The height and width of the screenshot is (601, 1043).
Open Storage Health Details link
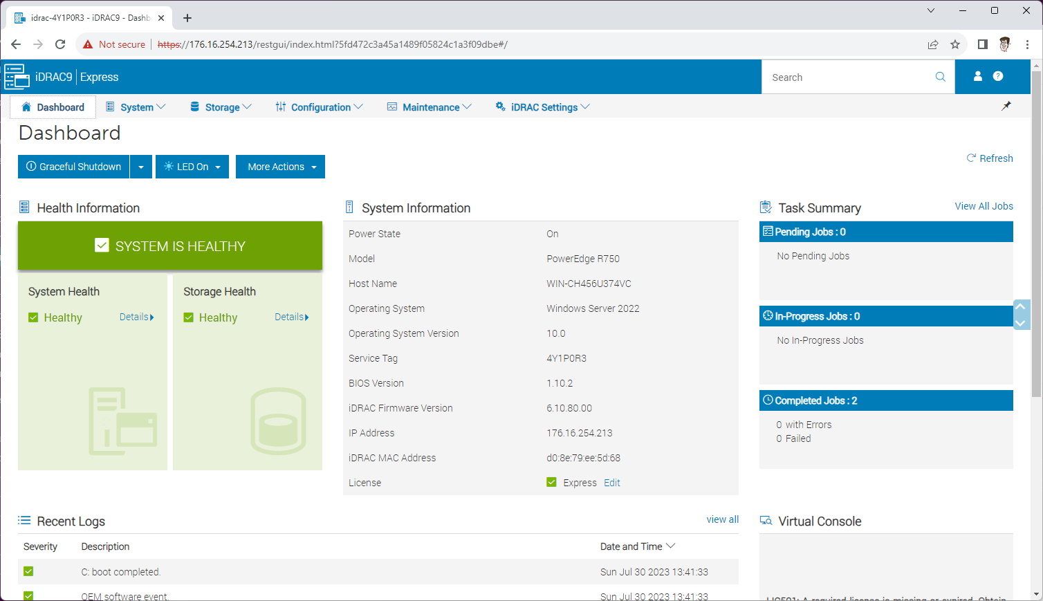click(x=291, y=317)
